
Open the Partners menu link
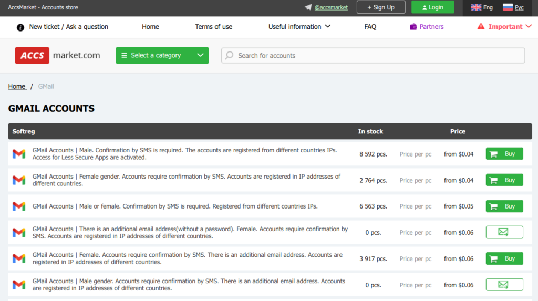click(427, 26)
